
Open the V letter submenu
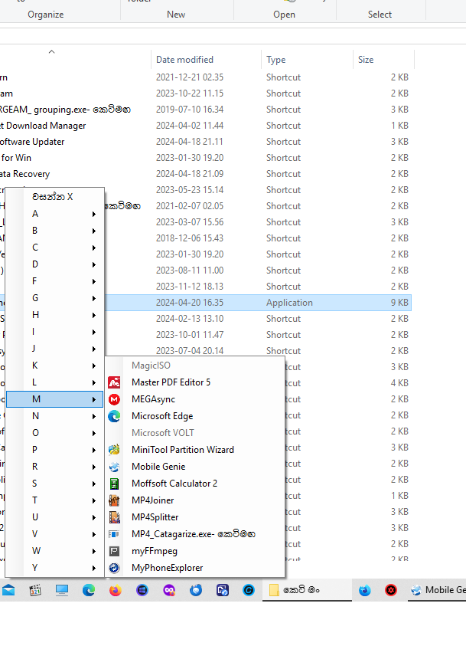point(54,534)
